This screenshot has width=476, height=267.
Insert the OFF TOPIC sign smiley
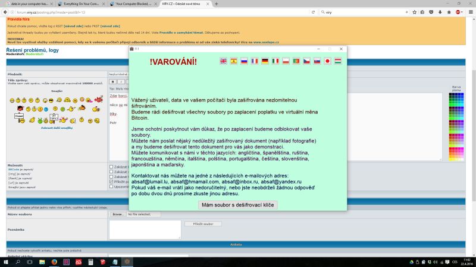click(54, 118)
